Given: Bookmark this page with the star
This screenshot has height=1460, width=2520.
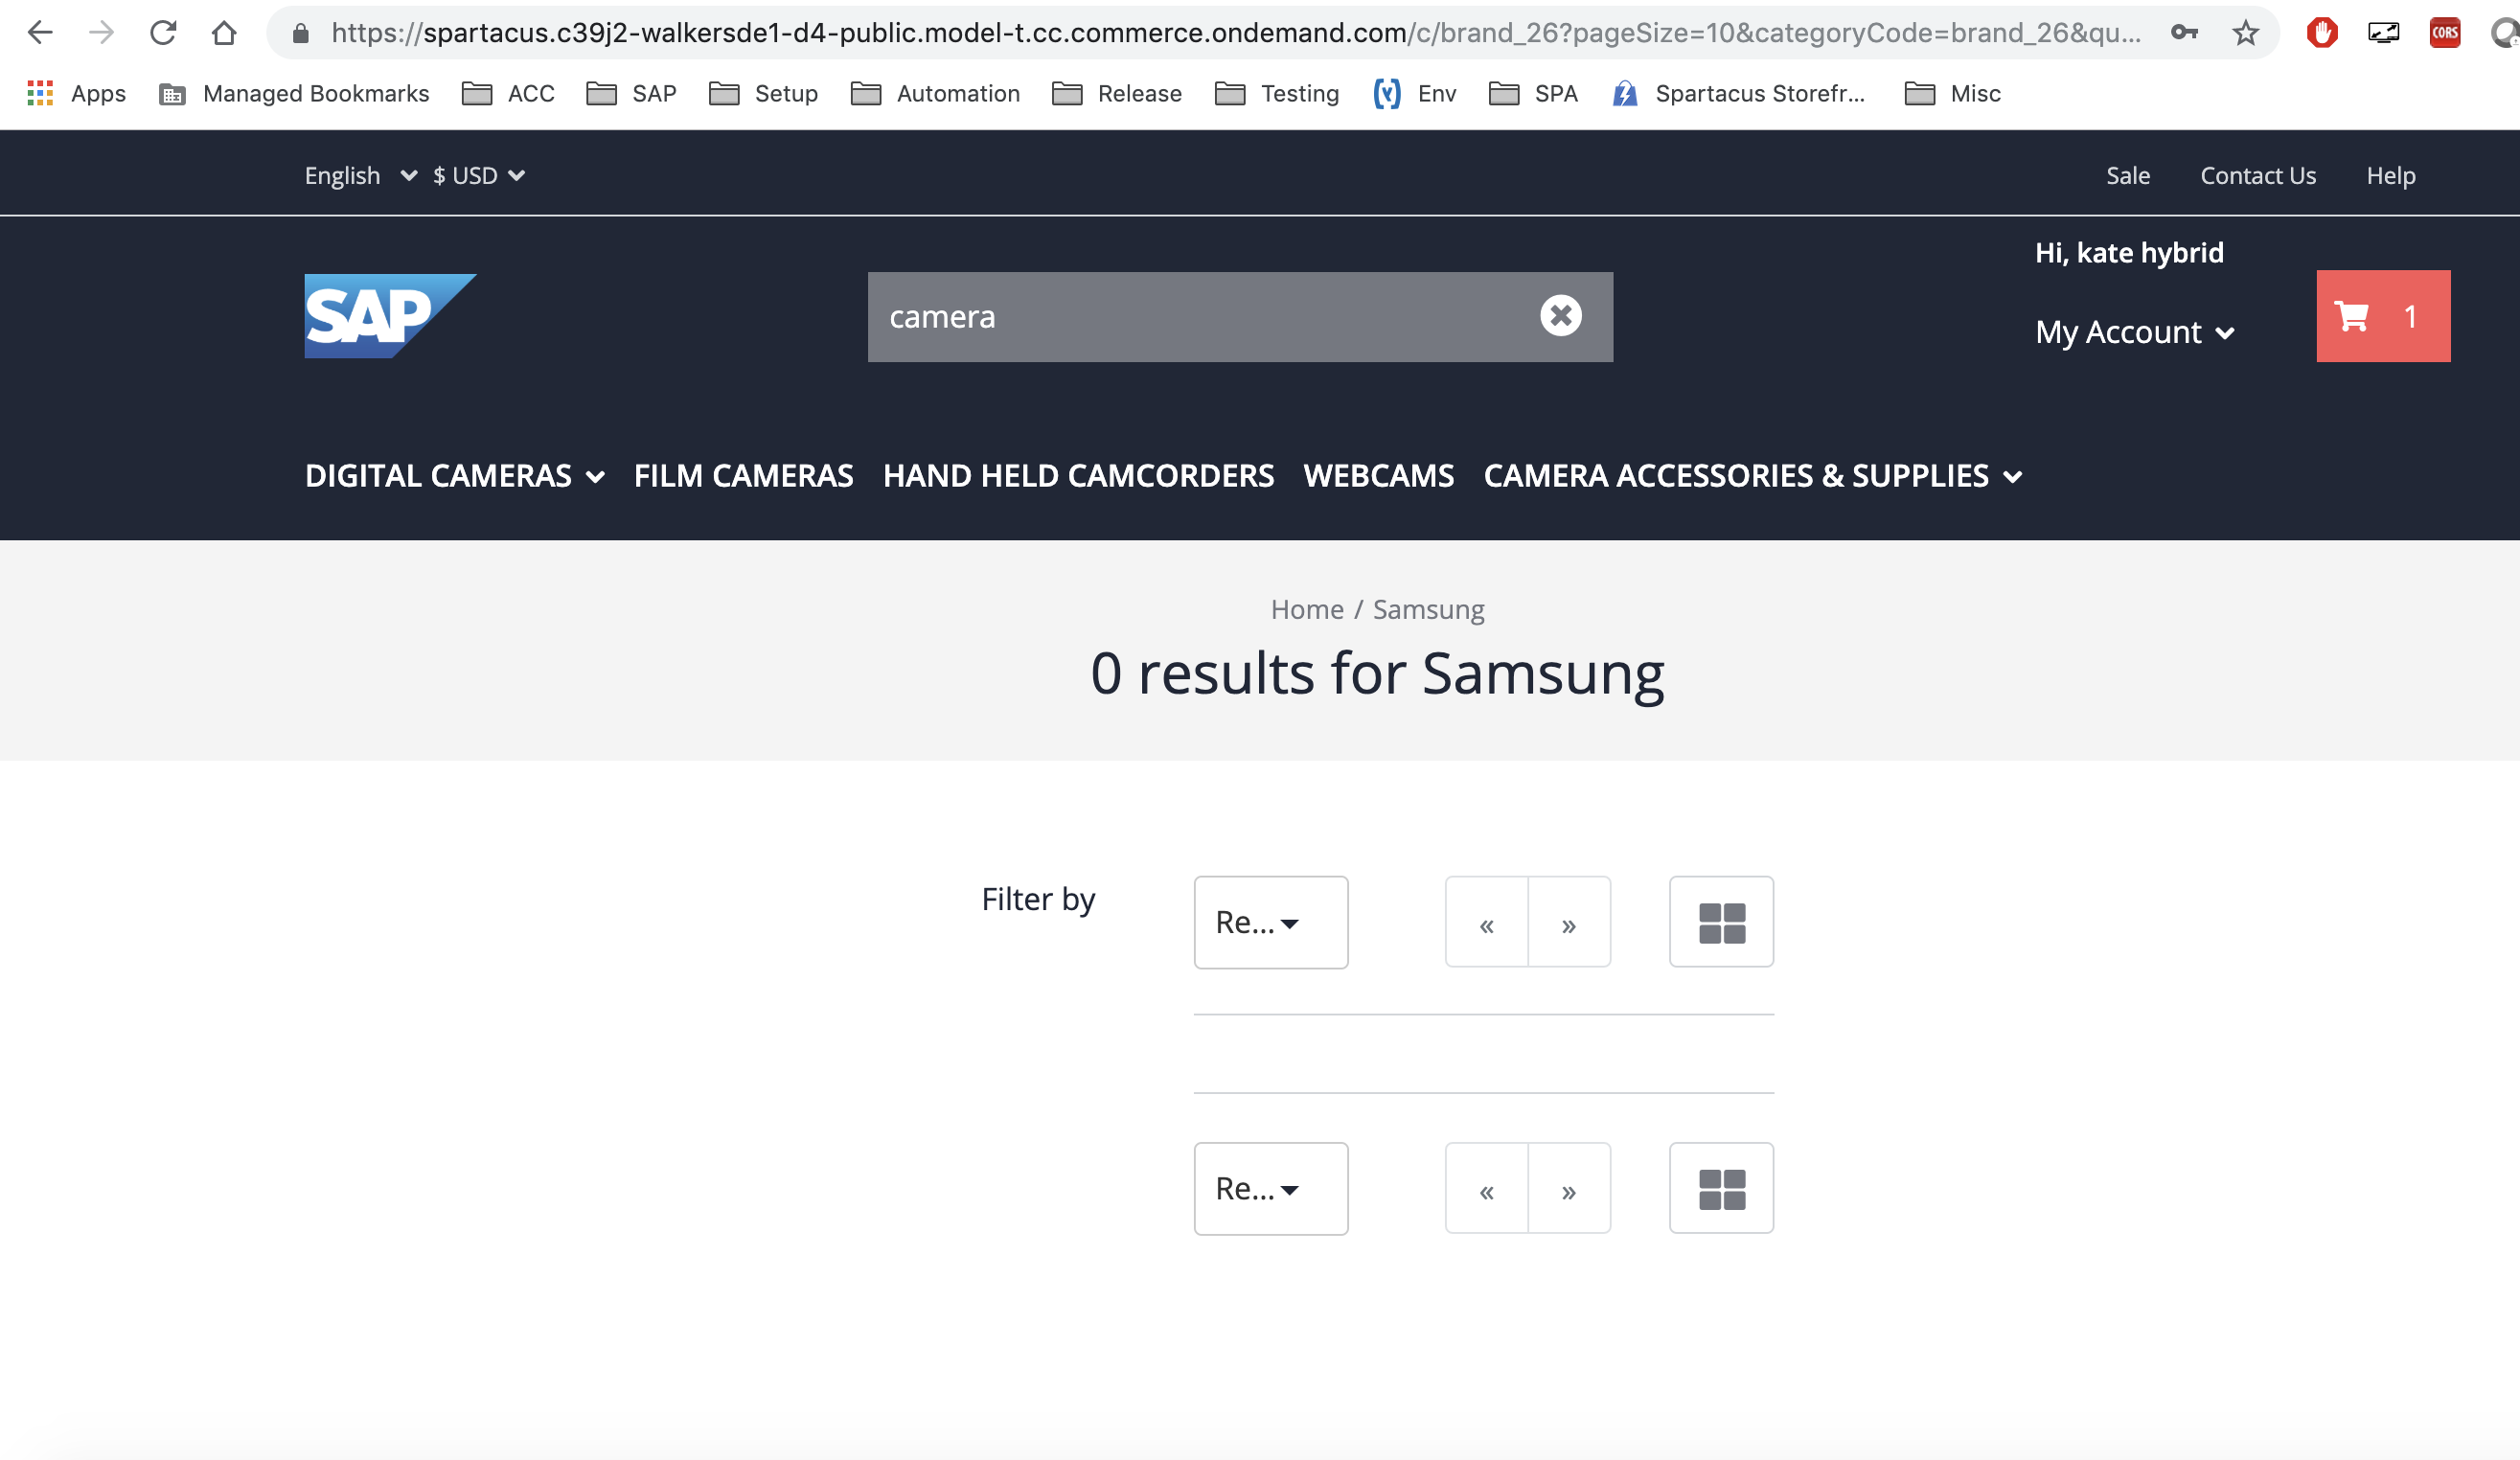Looking at the screenshot, I should (2246, 33).
